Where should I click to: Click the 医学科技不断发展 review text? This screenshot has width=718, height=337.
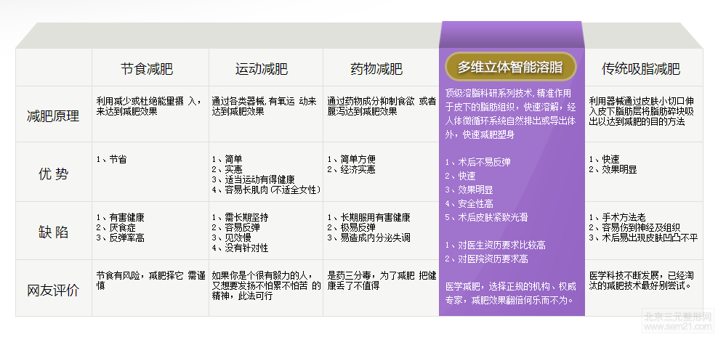coord(642,280)
